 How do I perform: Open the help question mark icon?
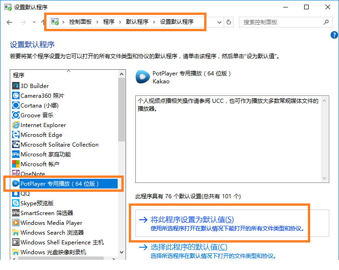tap(334, 34)
